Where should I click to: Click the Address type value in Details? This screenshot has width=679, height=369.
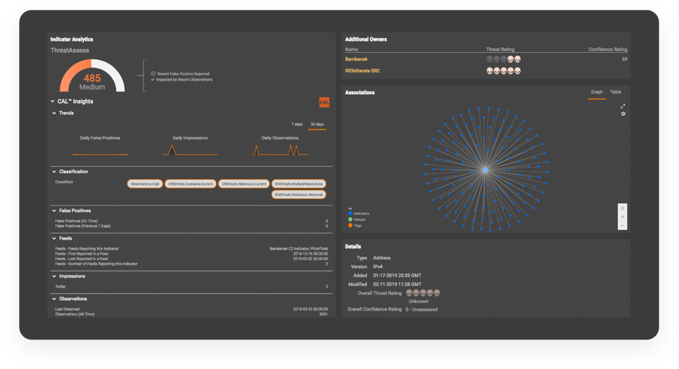coord(382,258)
